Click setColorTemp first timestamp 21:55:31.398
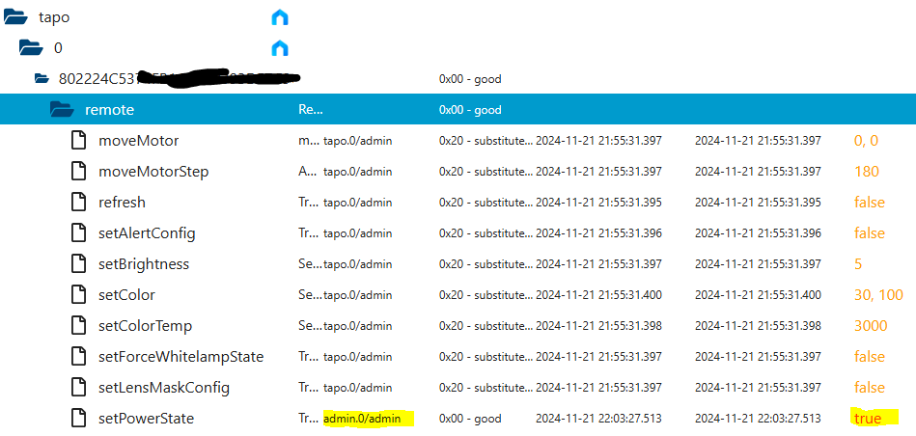The height and width of the screenshot is (436, 916). 598,326
